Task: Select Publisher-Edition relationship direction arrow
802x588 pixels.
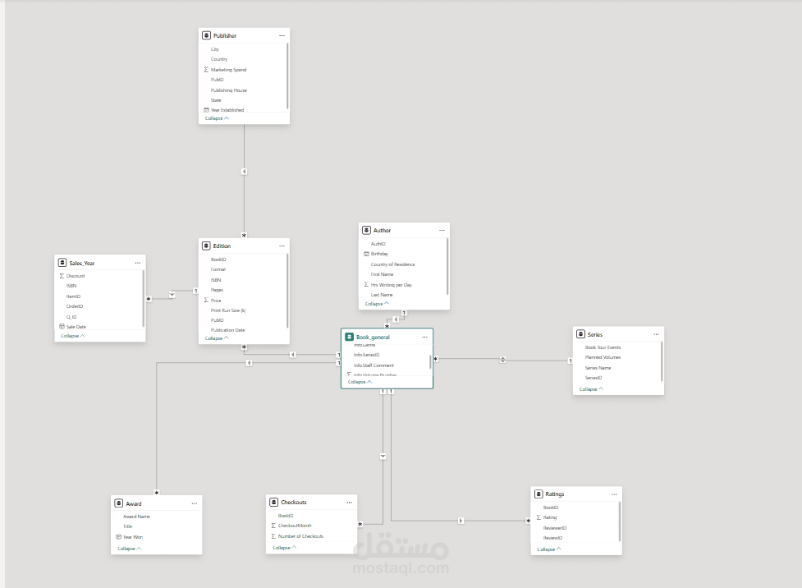Action: click(x=244, y=172)
